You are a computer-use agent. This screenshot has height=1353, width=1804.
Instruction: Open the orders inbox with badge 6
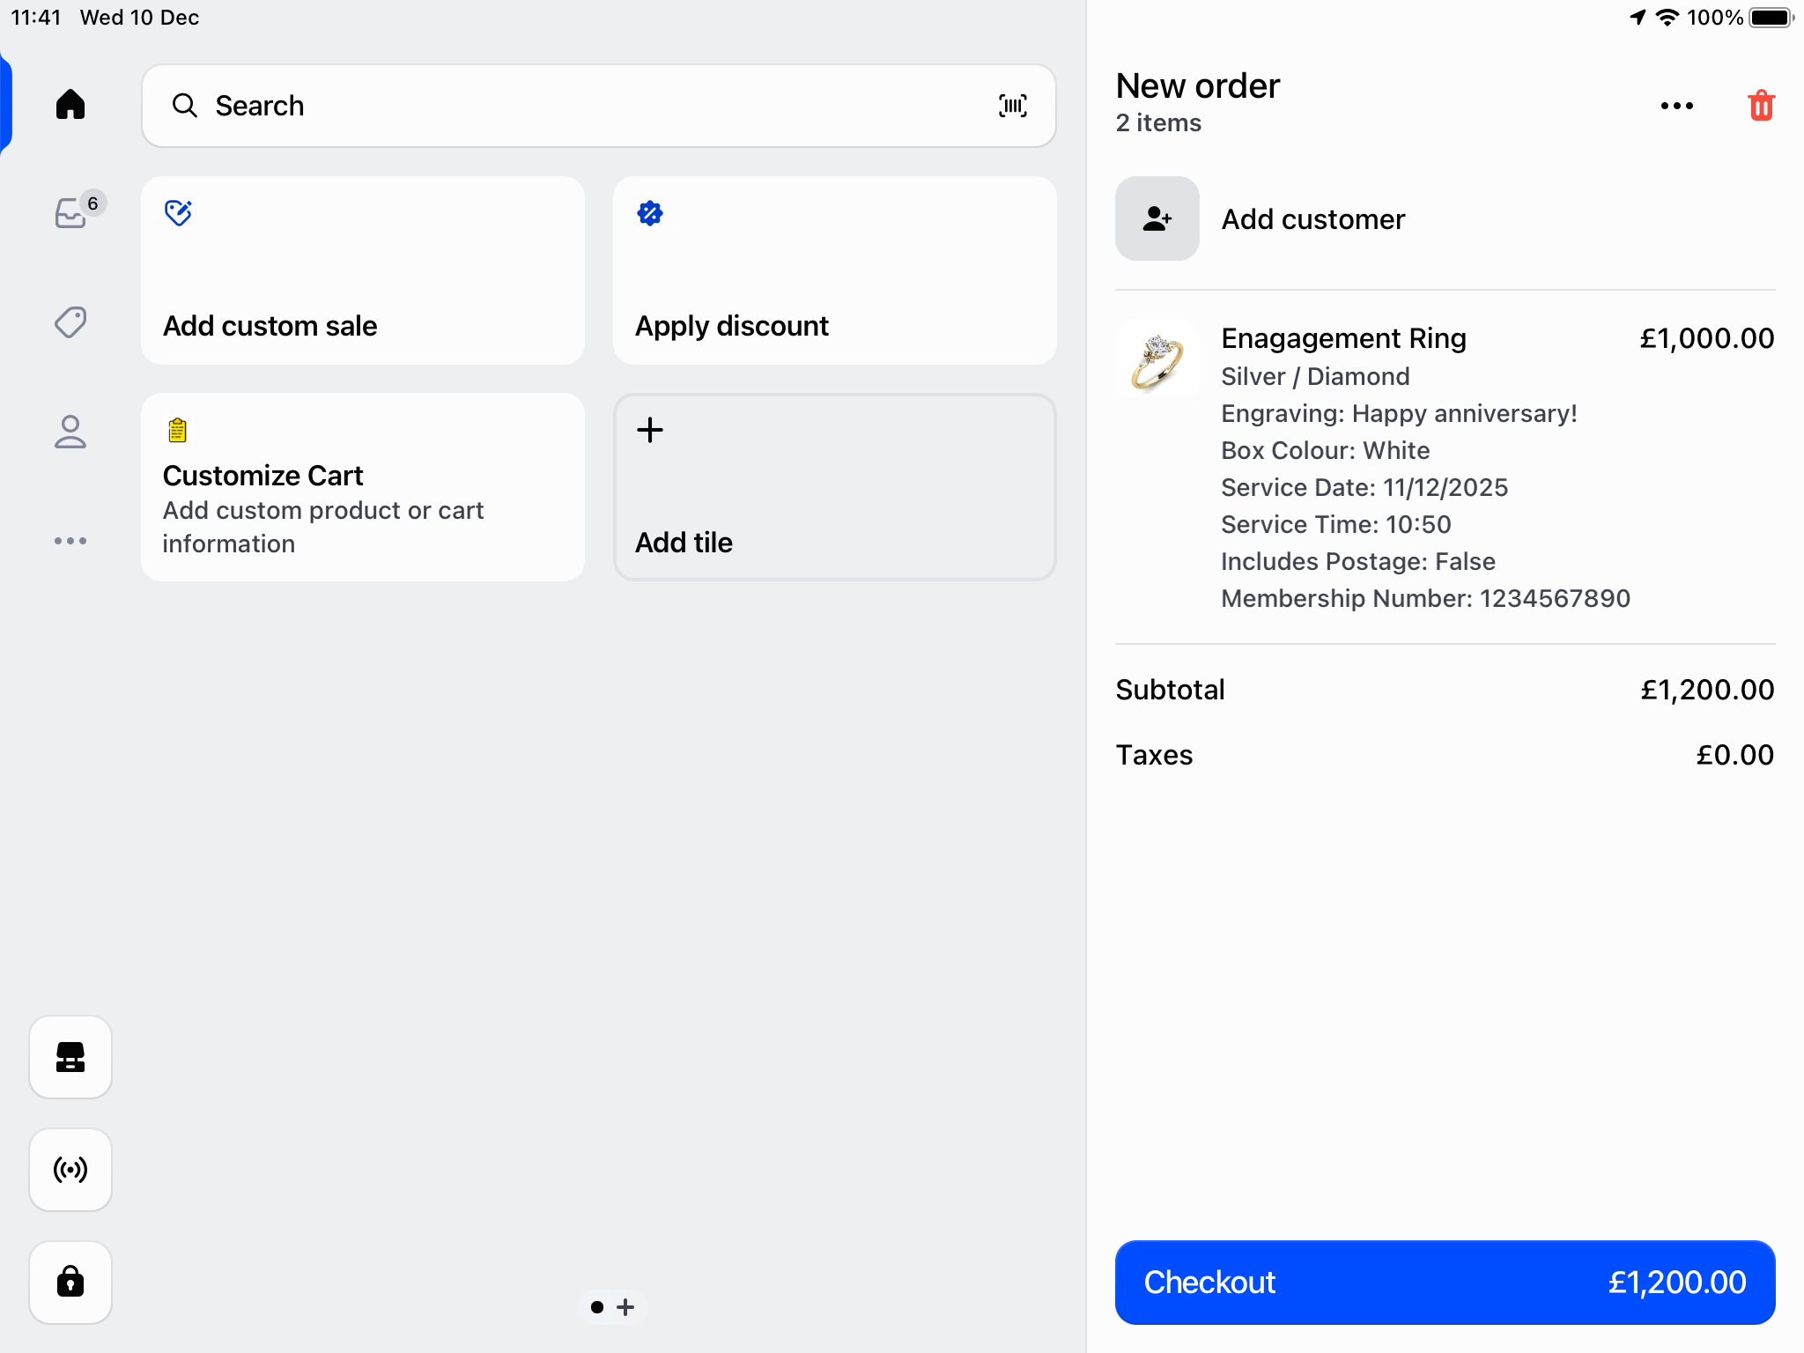72,212
